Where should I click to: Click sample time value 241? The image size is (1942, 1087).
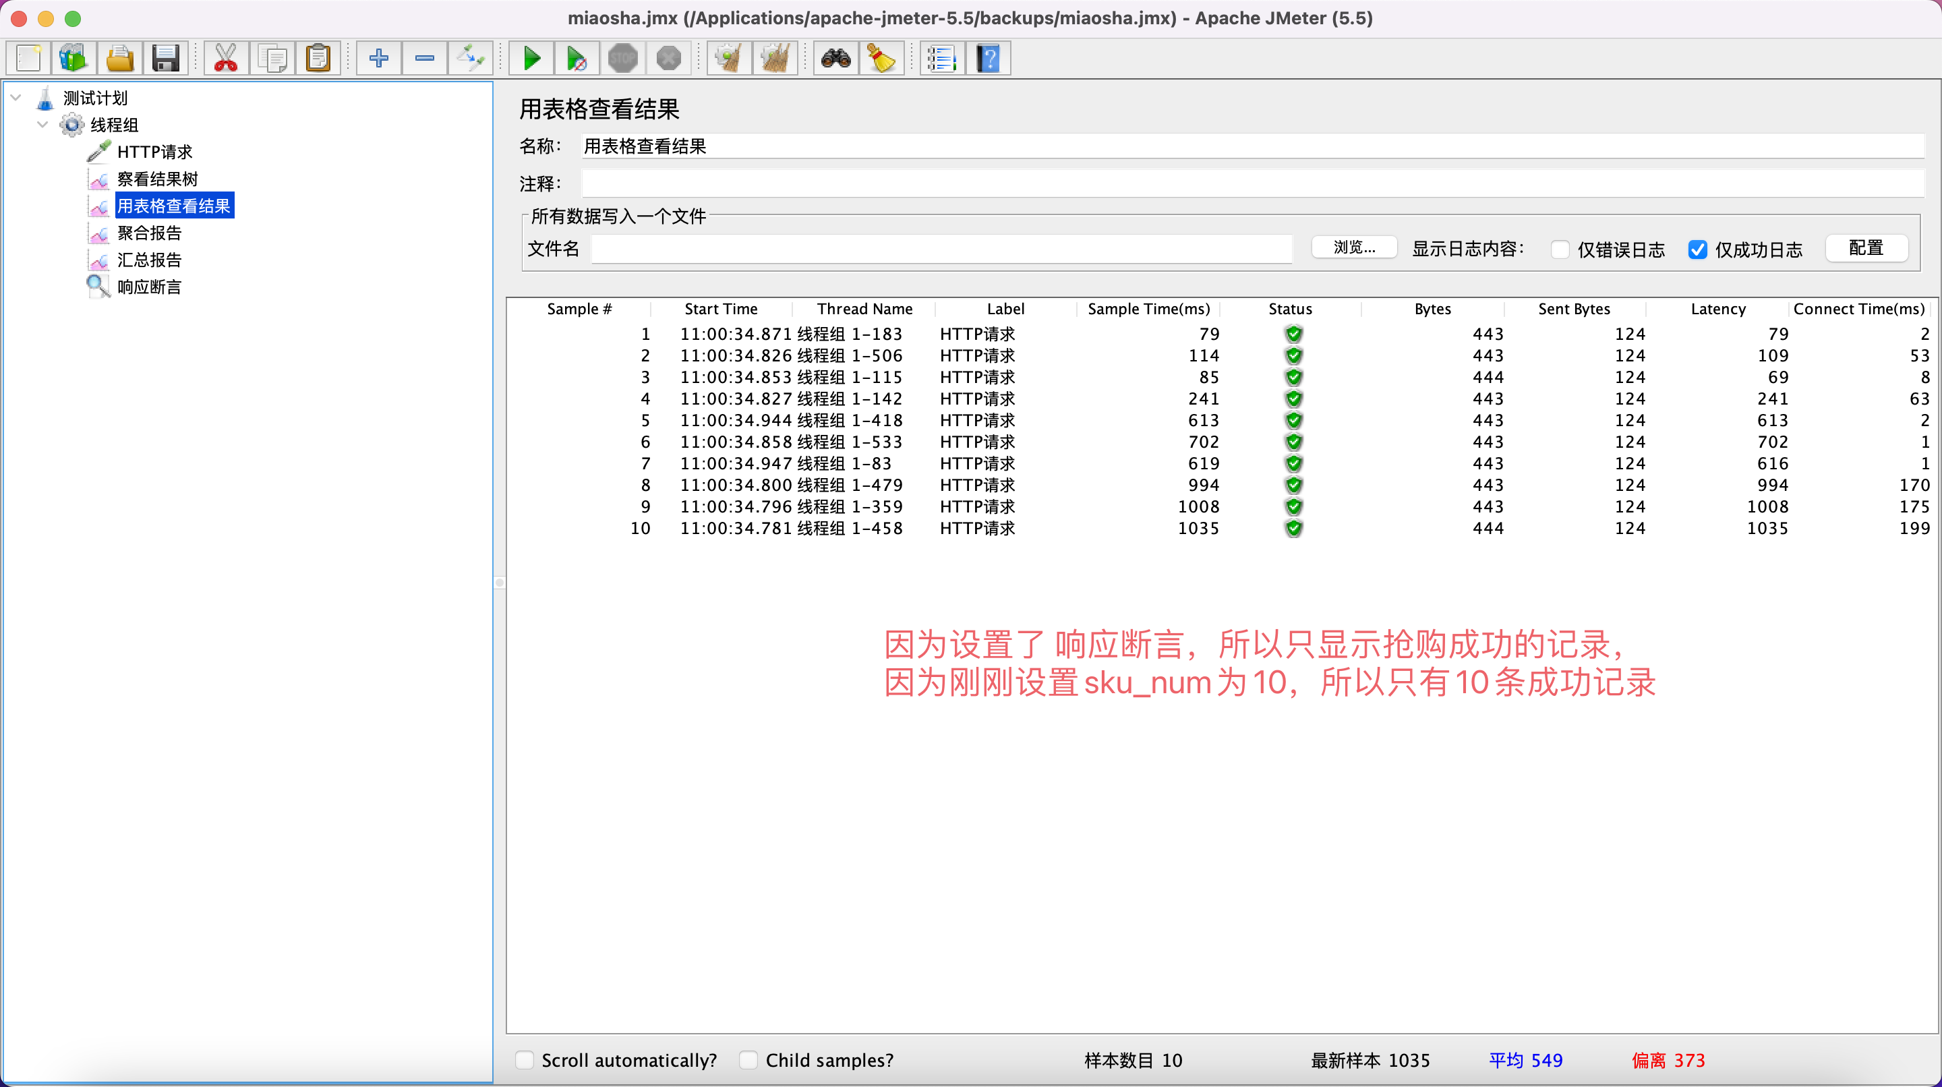coord(1203,399)
